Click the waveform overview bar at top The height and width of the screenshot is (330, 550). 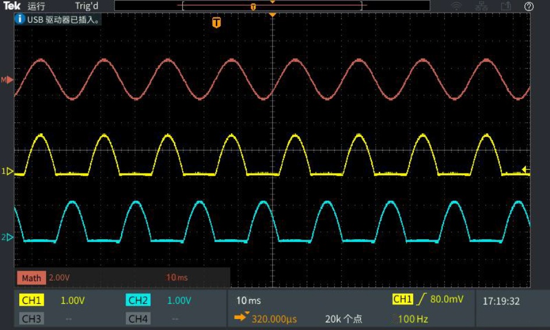[272, 6]
